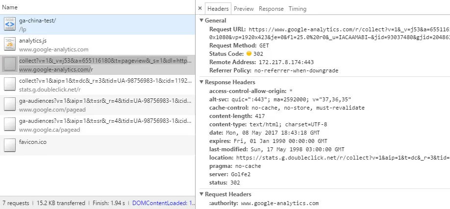Click the access-control-allow-origin header
The image size is (450, 209).
click(x=251, y=91)
